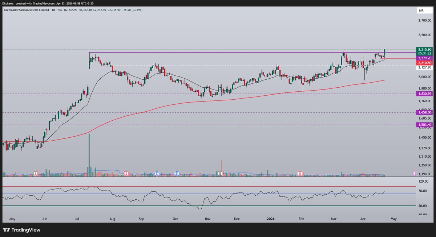Click the October dividend "D" marker
This screenshot has width=436, height=237.
[177, 174]
